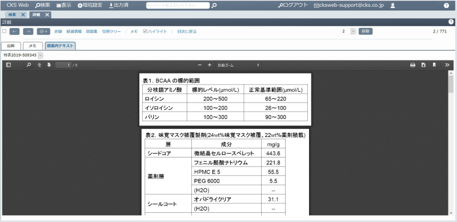The width and height of the screenshot is (457, 222).
Task: Click the user profile icon
Action: tap(392, 5)
